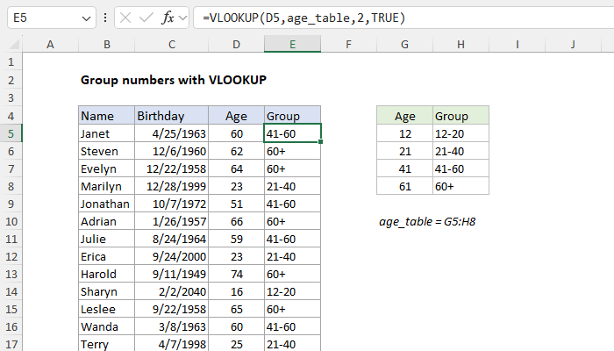Click the confirm entry checkmark icon
Viewport: 614px width, 351px height.
[x=146, y=18]
